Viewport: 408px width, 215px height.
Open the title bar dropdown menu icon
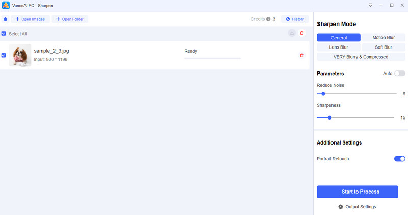[x=370, y=5]
